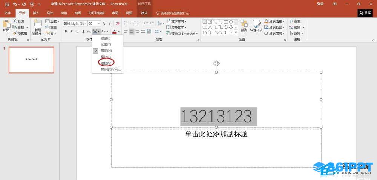377x180 pixels.
Task: Align text right
Action: [137, 32]
